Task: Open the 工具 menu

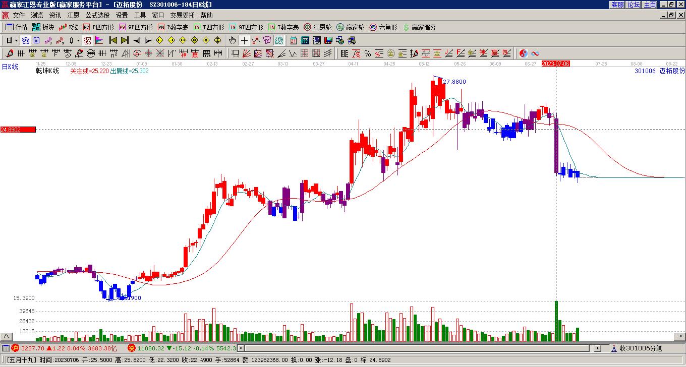Action: (x=140, y=15)
